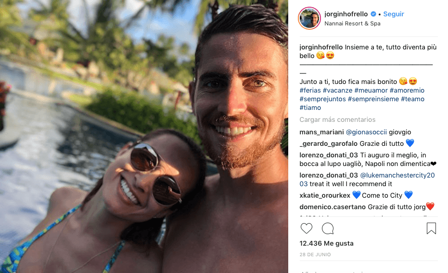This screenshot has width=448, height=273.
Task: Click the verified badge next to jorginhofrello
Action: pos(373,14)
